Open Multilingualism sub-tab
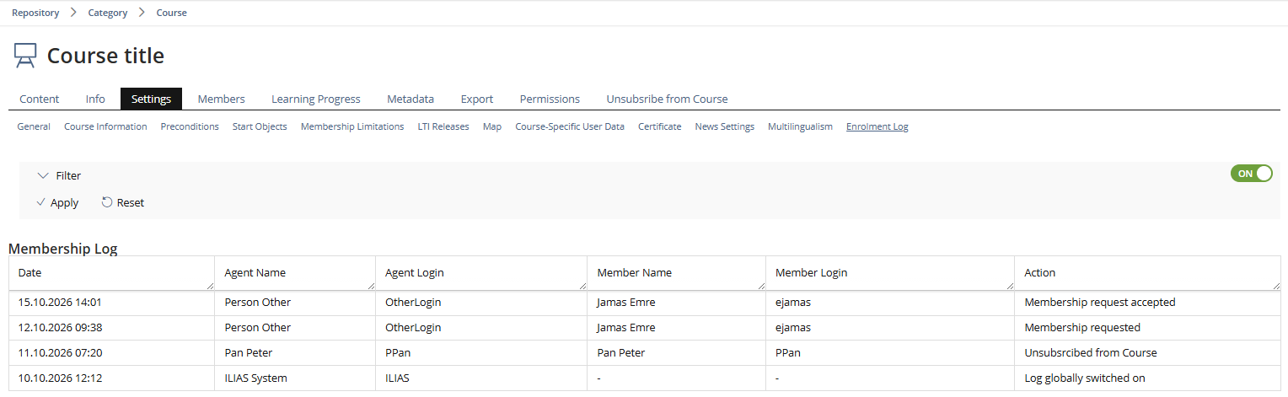The image size is (1288, 397). [x=800, y=126]
